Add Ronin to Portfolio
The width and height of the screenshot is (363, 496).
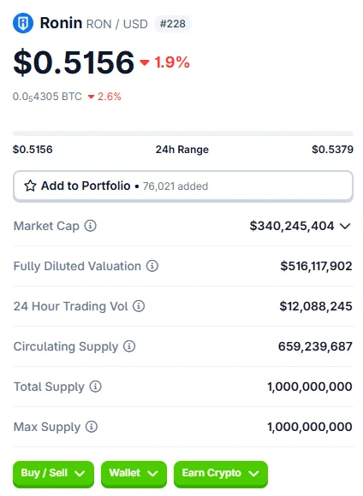tap(183, 186)
